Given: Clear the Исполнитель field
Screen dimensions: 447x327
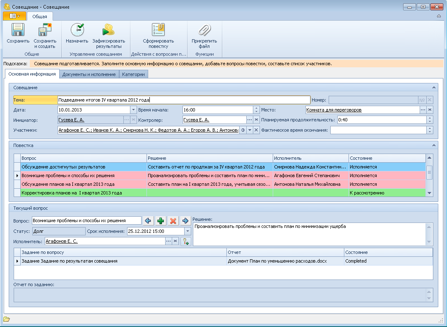Looking at the screenshot, I should coord(175,241).
